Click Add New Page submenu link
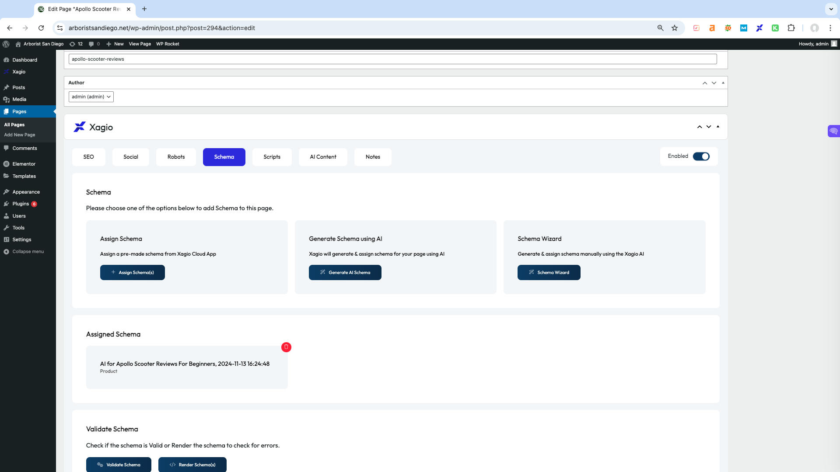 20,135
